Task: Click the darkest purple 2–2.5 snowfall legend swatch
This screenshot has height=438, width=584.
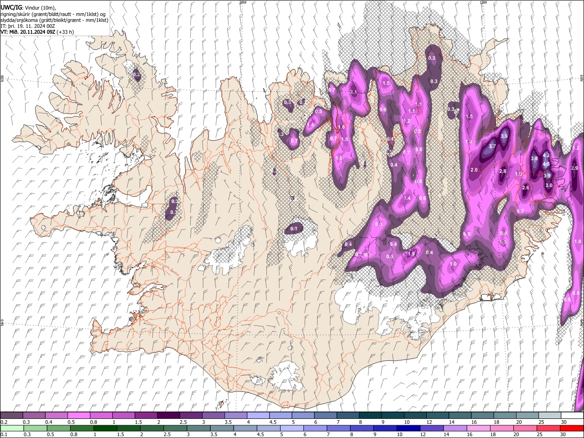Action: click(168, 415)
